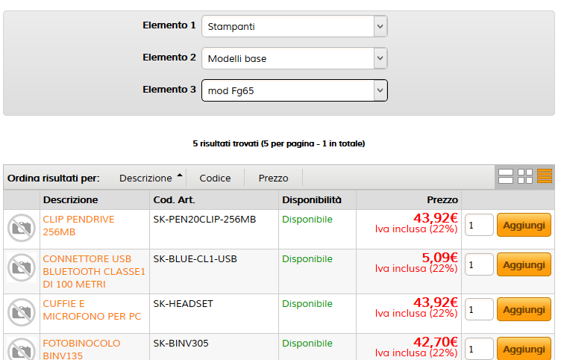The image size is (561, 360).
Task: Add CLIP PENDRIVE 256MB with Aggiungi
Action: [x=524, y=225]
